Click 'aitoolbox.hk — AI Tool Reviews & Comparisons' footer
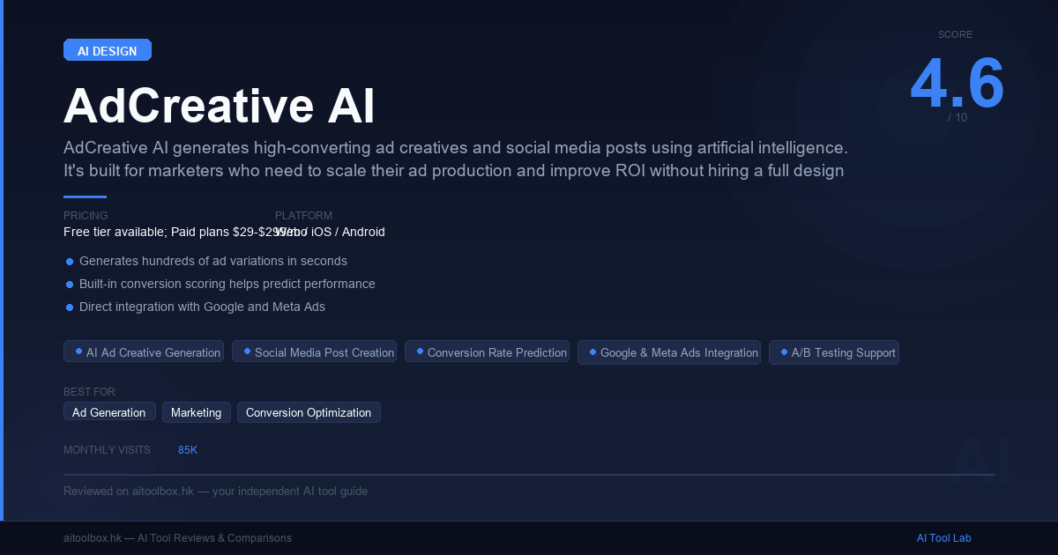1058x555 pixels. coord(177,538)
